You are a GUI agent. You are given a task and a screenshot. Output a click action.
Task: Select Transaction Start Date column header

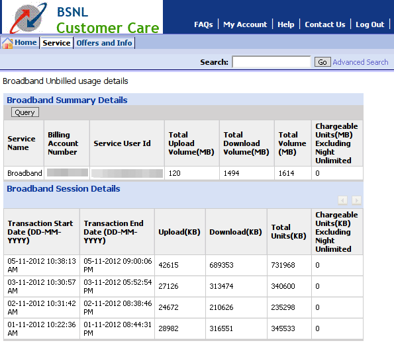tap(42, 232)
